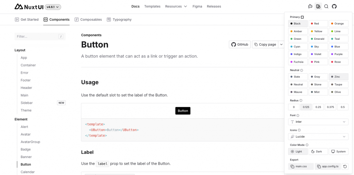Click the Nuxt UI logo

pos(29,7)
